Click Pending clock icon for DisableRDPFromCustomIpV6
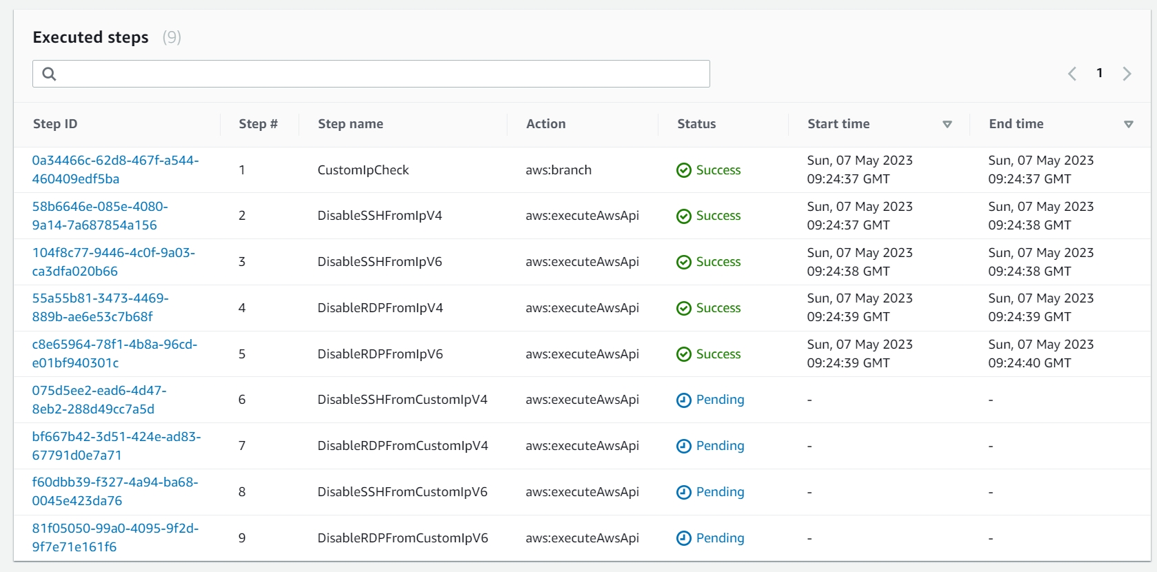The width and height of the screenshot is (1157, 572). click(x=683, y=538)
